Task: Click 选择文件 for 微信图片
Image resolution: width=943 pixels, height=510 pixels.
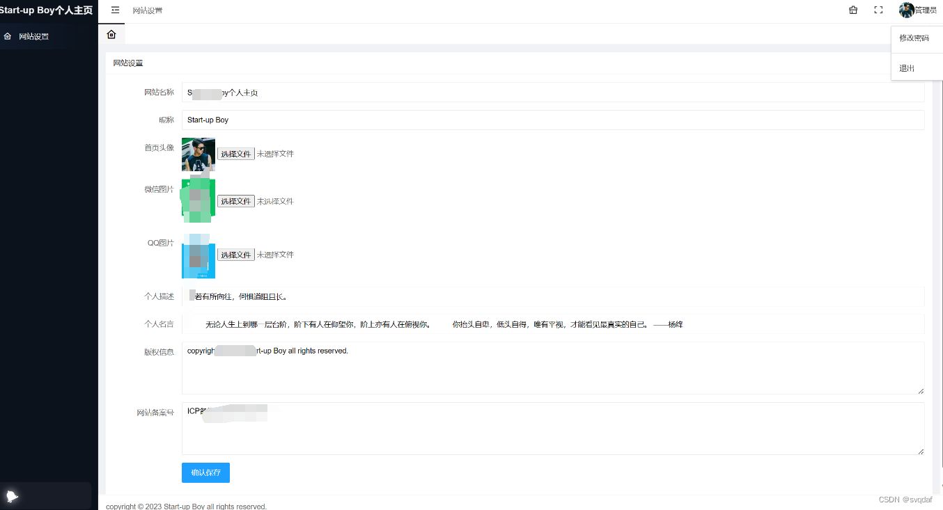Action: coord(236,200)
